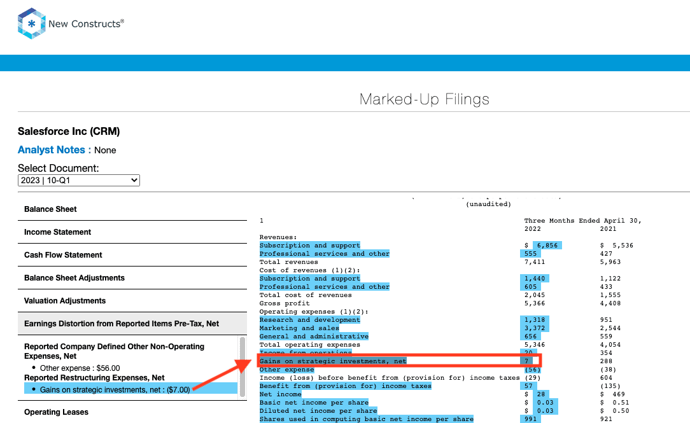Click Reported Restructuring Expenses, Net heading
The width and height of the screenshot is (690, 423).
(x=94, y=378)
